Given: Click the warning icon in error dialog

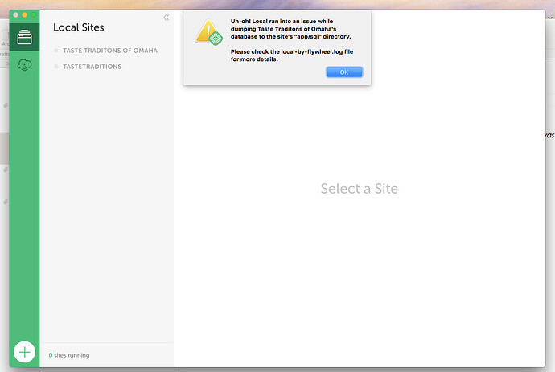Looking at the screenshot, I should pos(209,33).
